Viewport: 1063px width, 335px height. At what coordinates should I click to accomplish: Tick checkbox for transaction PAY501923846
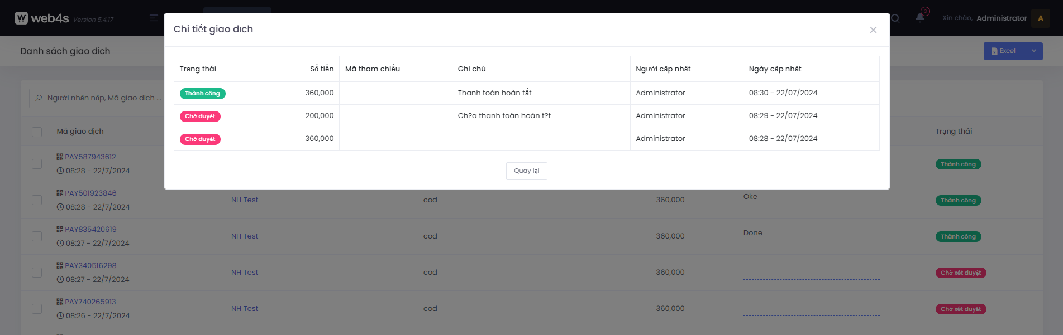(x=37, y=200)
